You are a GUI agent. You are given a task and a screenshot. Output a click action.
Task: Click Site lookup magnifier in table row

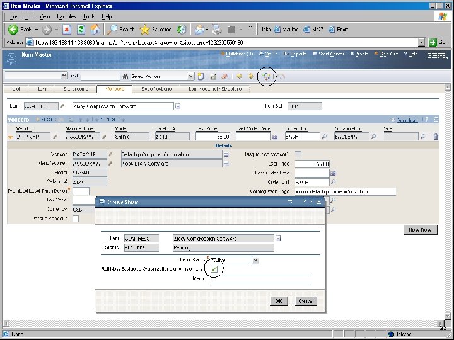(422, 137)
